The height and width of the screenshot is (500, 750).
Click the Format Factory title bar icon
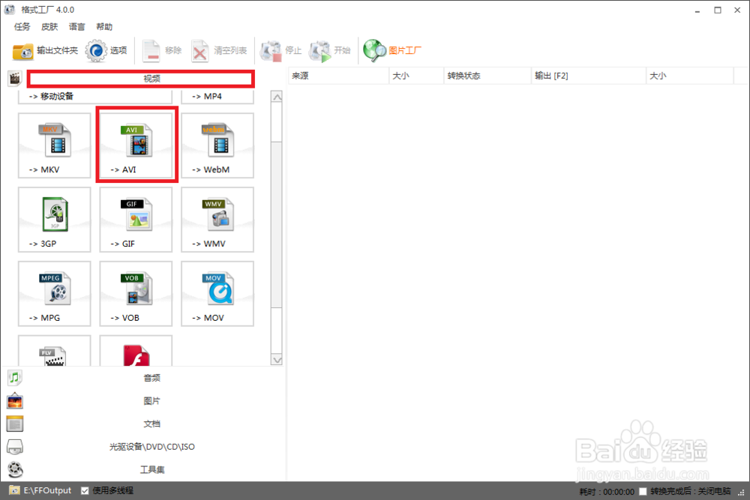click(10, 10)
